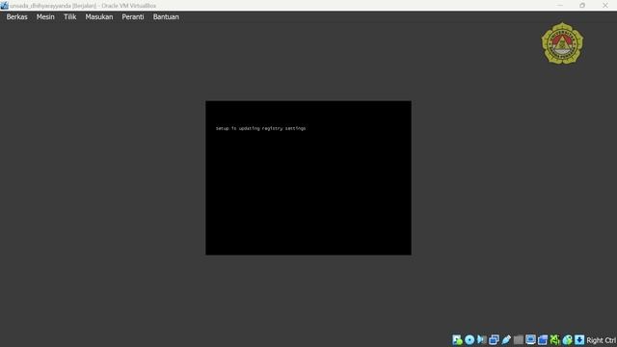Click the VirtualBox icon in the title bar
The image size is (617, 347).
pyautogui.click(x=4, y=6)
